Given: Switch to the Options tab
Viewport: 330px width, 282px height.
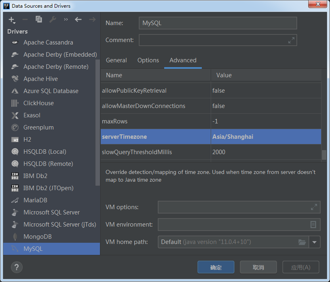Looking at the screenshot, I should 148,60.
